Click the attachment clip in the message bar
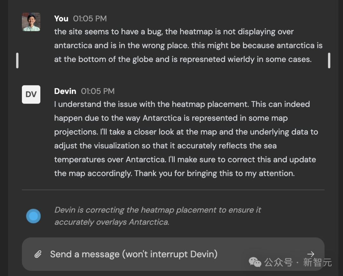The image size is (343, 276). point(38,254)
